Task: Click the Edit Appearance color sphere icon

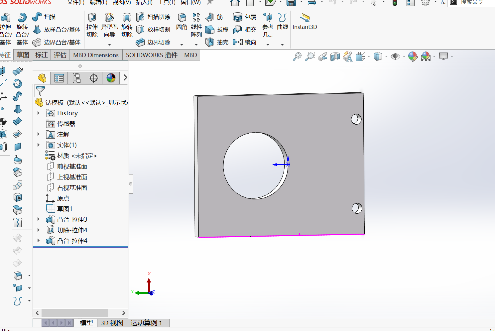Action: coord(413,56)
